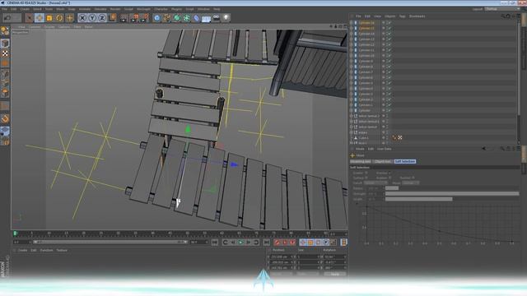Open the Mesh menu in main menu bar
527x296 pixels.
point(60,9)
